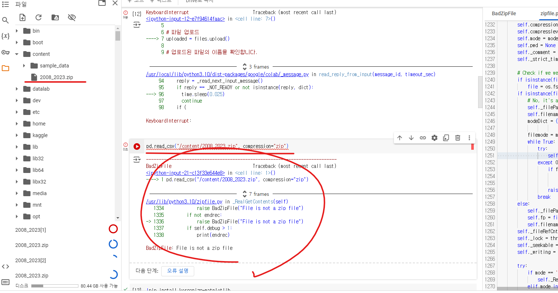Click the '다음 단계:' label
Viewport: 558px width, 293px height.
pos(147,271)
